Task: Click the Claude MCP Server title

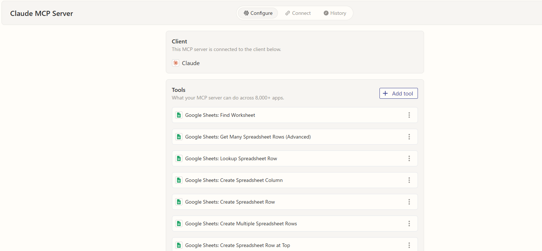Action: coord(42,13)
